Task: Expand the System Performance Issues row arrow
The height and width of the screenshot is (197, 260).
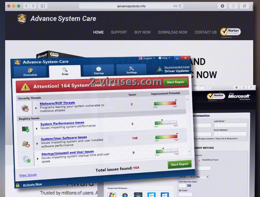Action: pos(37,129)
